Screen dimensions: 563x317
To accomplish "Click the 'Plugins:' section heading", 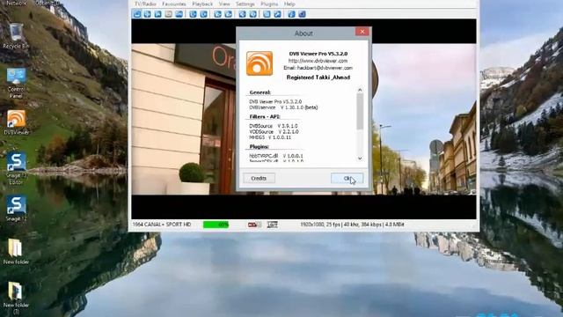I will (x=259, y=147).
